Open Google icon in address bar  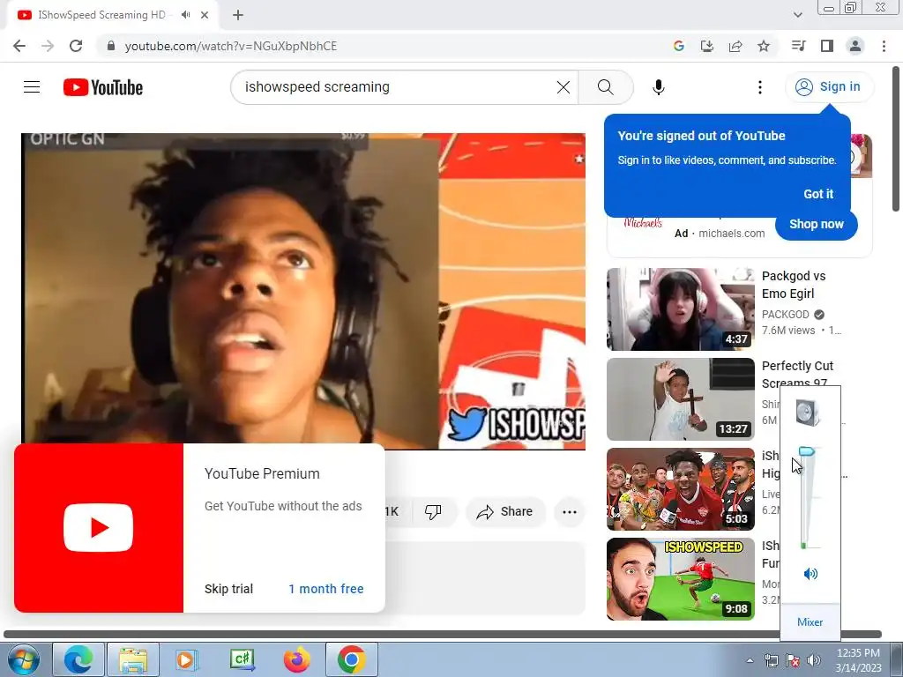coord(678,46)
